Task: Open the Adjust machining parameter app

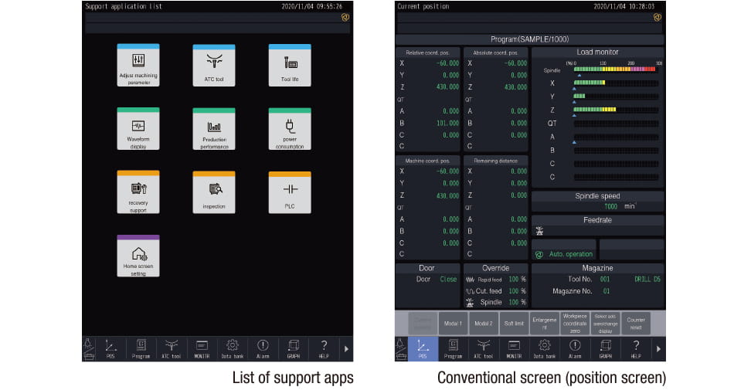Action: (138, 66)
